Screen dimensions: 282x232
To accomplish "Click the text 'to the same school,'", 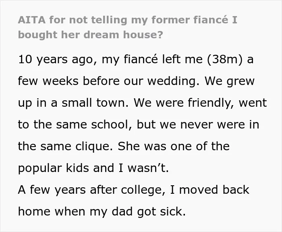I will tap(75, 124).
